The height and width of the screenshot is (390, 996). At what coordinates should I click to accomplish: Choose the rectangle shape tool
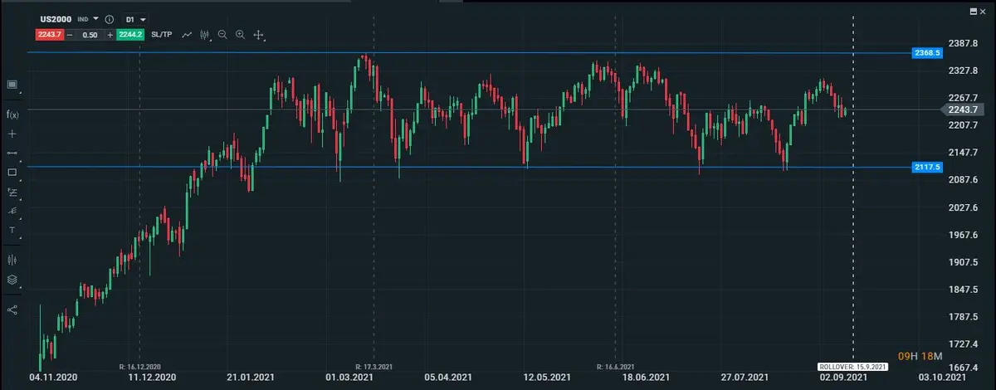tap(12, 173)
